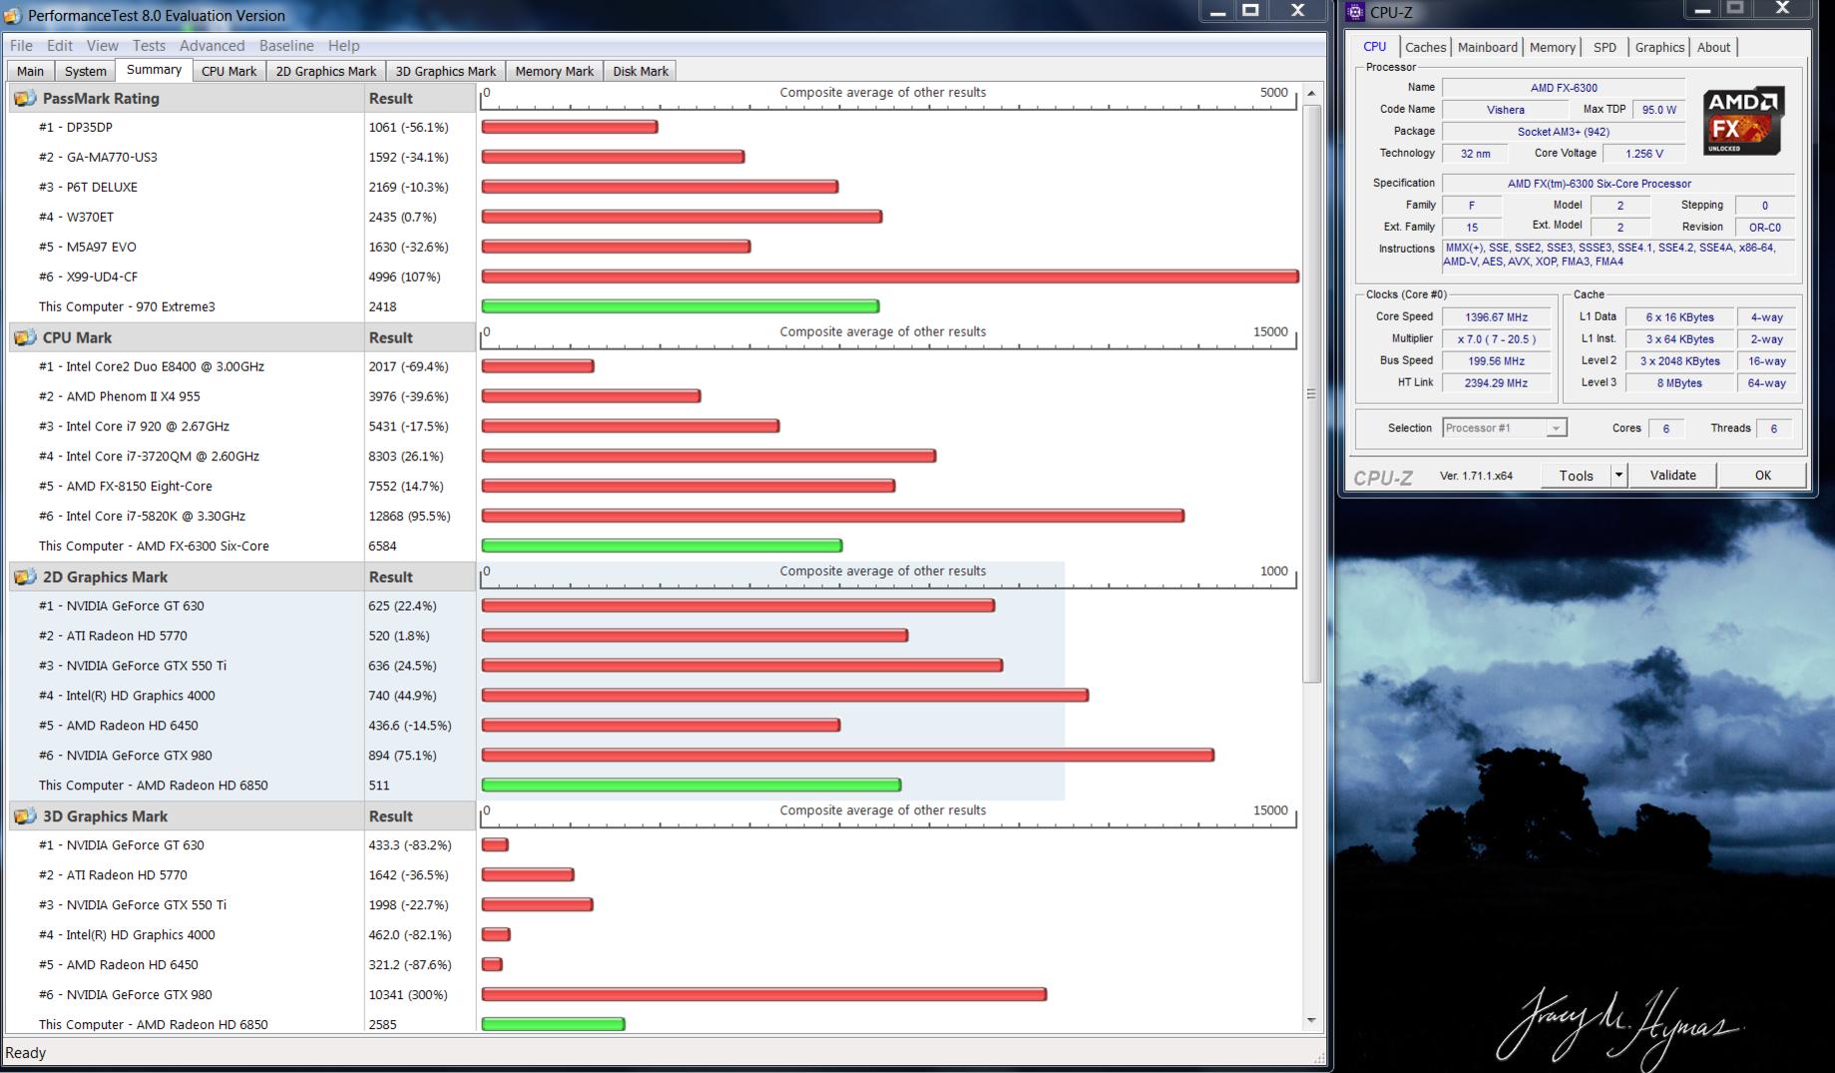Switch to the Main tab
The width and height of the screenshot is (1835, 1073).
tap(30, 71)
